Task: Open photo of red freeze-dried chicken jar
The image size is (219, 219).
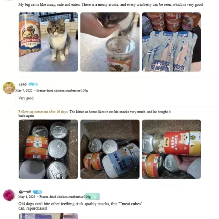Action: 172,149
